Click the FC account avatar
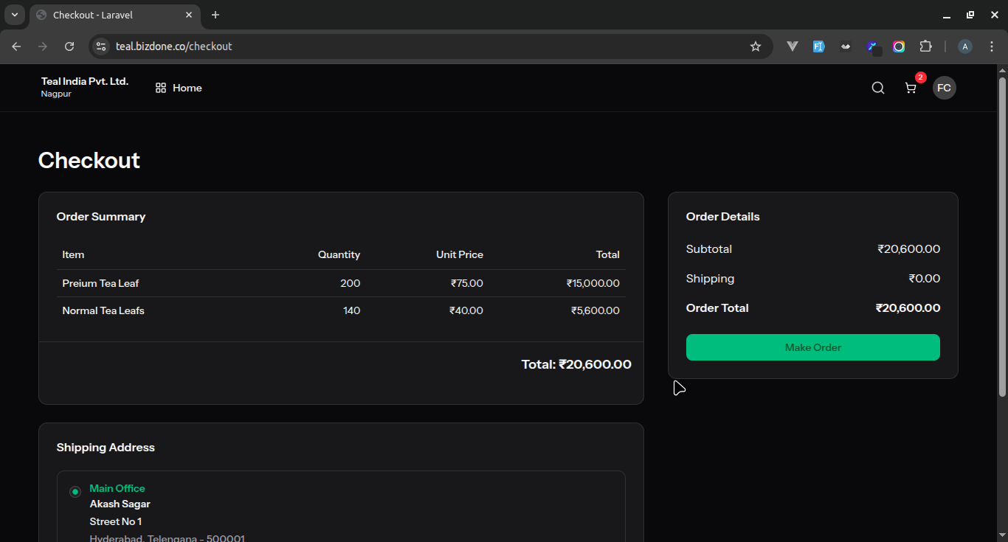Screen dimensions: 1008x542 click(945, 88)
